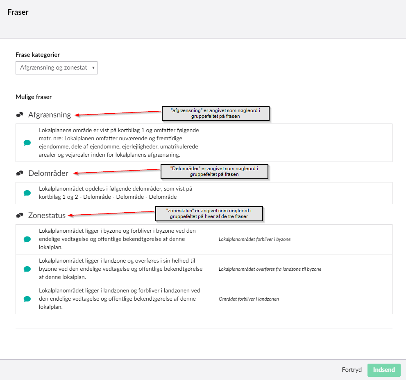This screenshot has width=406, height=380.
Task: Click the chat icon beside Zonestatus heading
Action: point(19,215)
